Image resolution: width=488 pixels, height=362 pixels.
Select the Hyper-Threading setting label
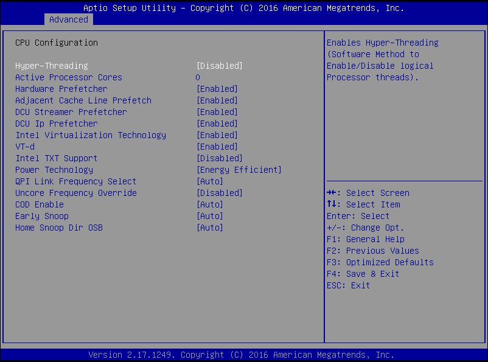click(52, 66)
